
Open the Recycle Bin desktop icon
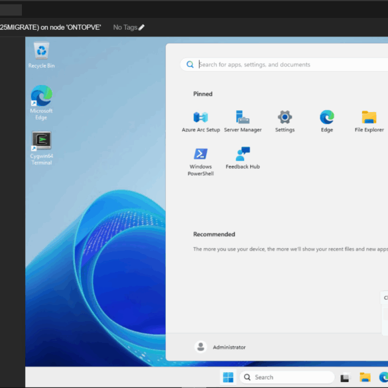tap(41, 55)
